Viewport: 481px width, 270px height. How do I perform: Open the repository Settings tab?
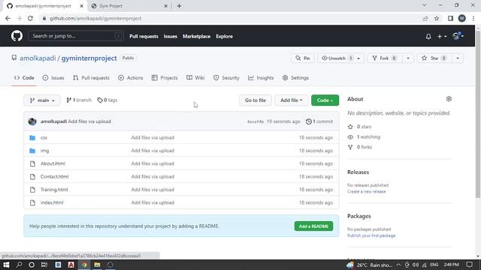tap(295, 78)
